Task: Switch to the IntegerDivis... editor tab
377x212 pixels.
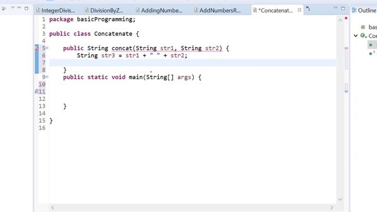Action: [x=55, y=11]
